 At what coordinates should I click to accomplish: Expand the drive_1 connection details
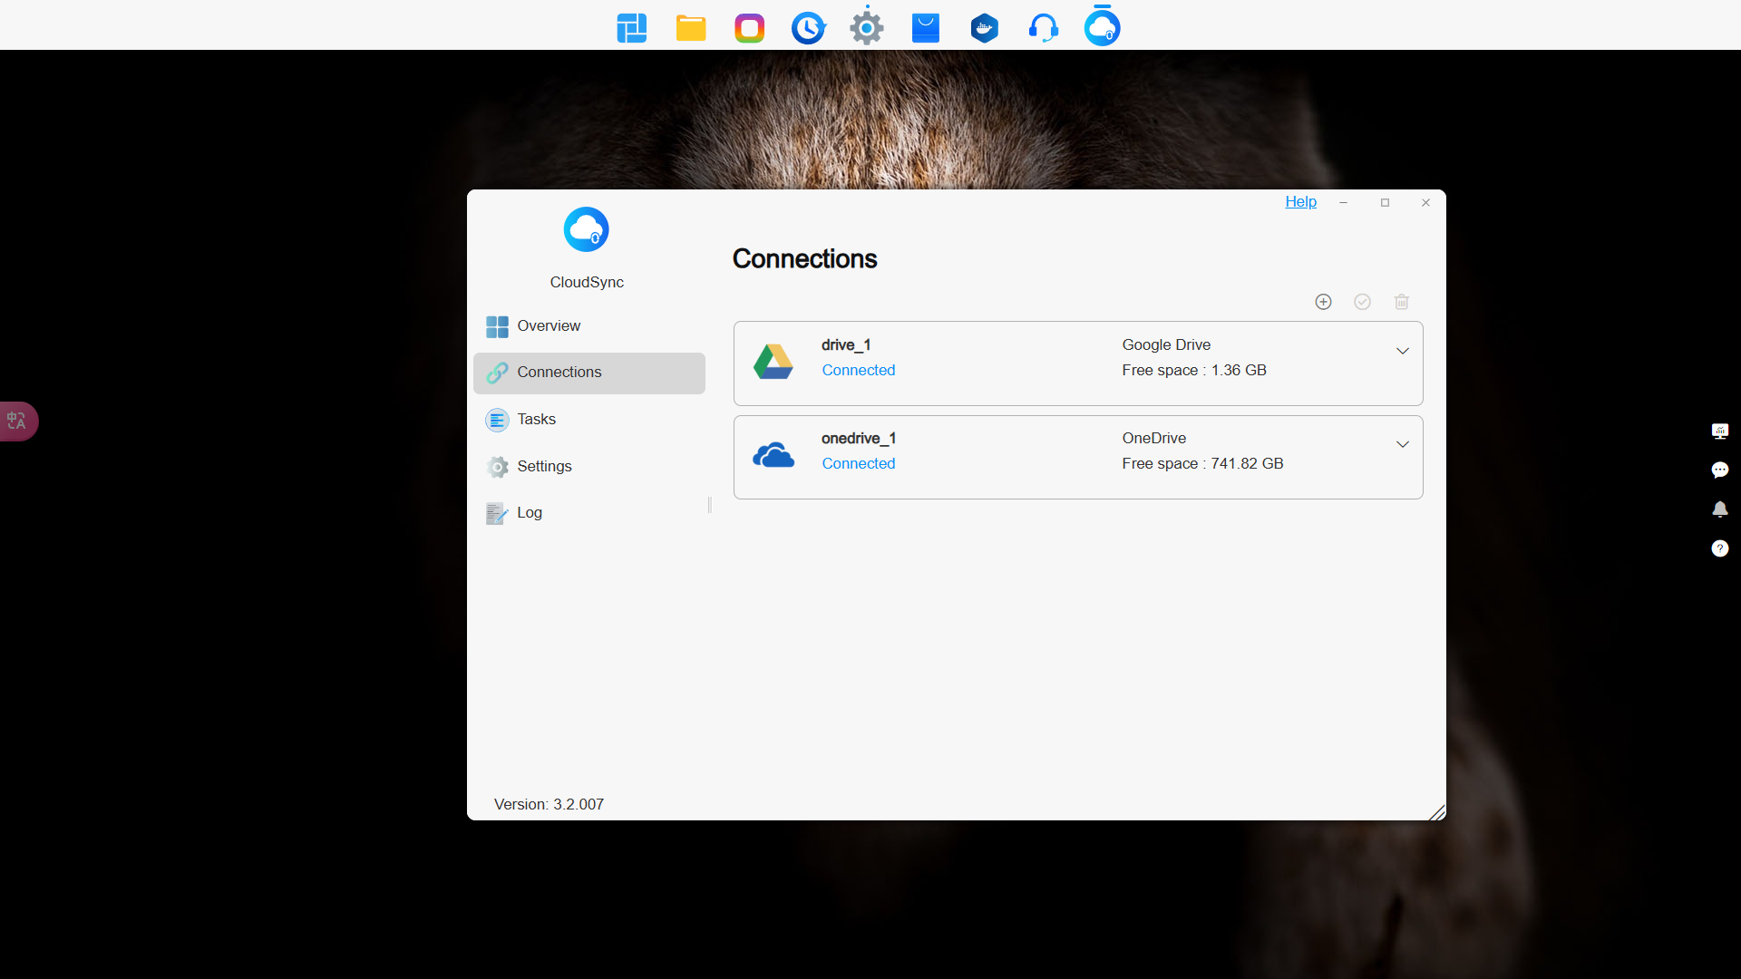pos(1403,351)
